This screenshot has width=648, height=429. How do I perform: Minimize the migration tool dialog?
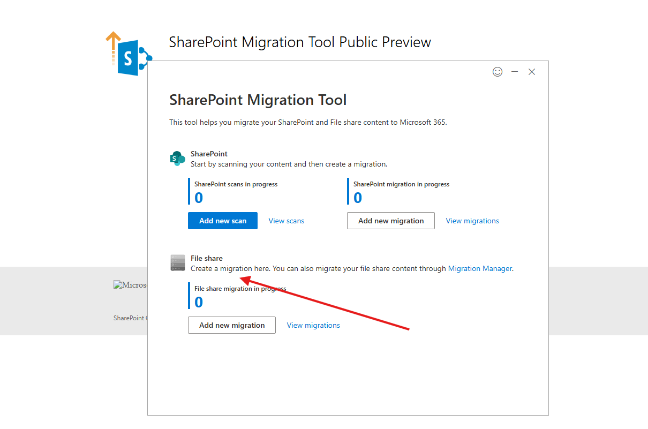click(515, 72)
